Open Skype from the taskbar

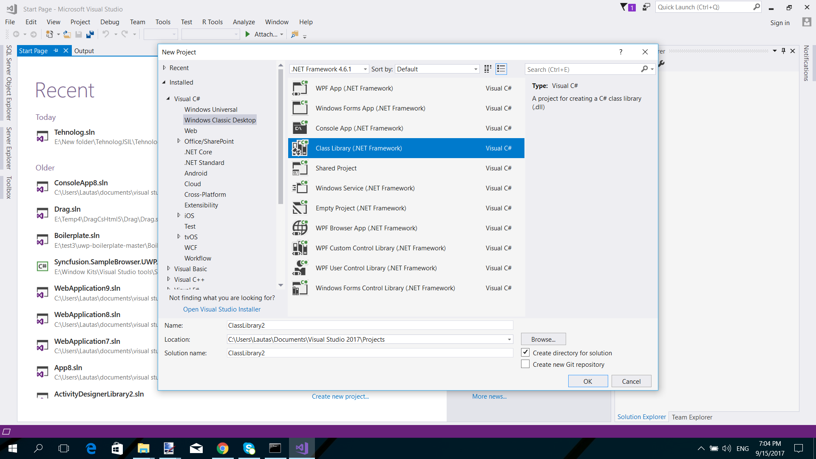point(249,448)
